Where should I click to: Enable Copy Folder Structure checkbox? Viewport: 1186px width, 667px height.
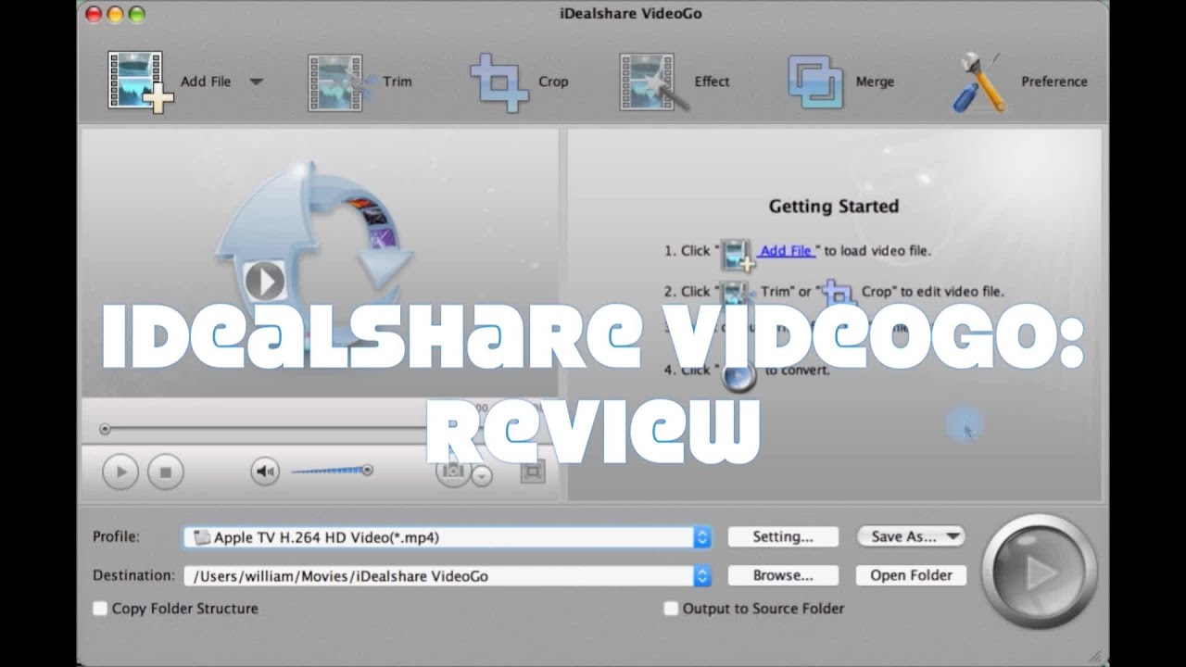[x=100, y=609]
